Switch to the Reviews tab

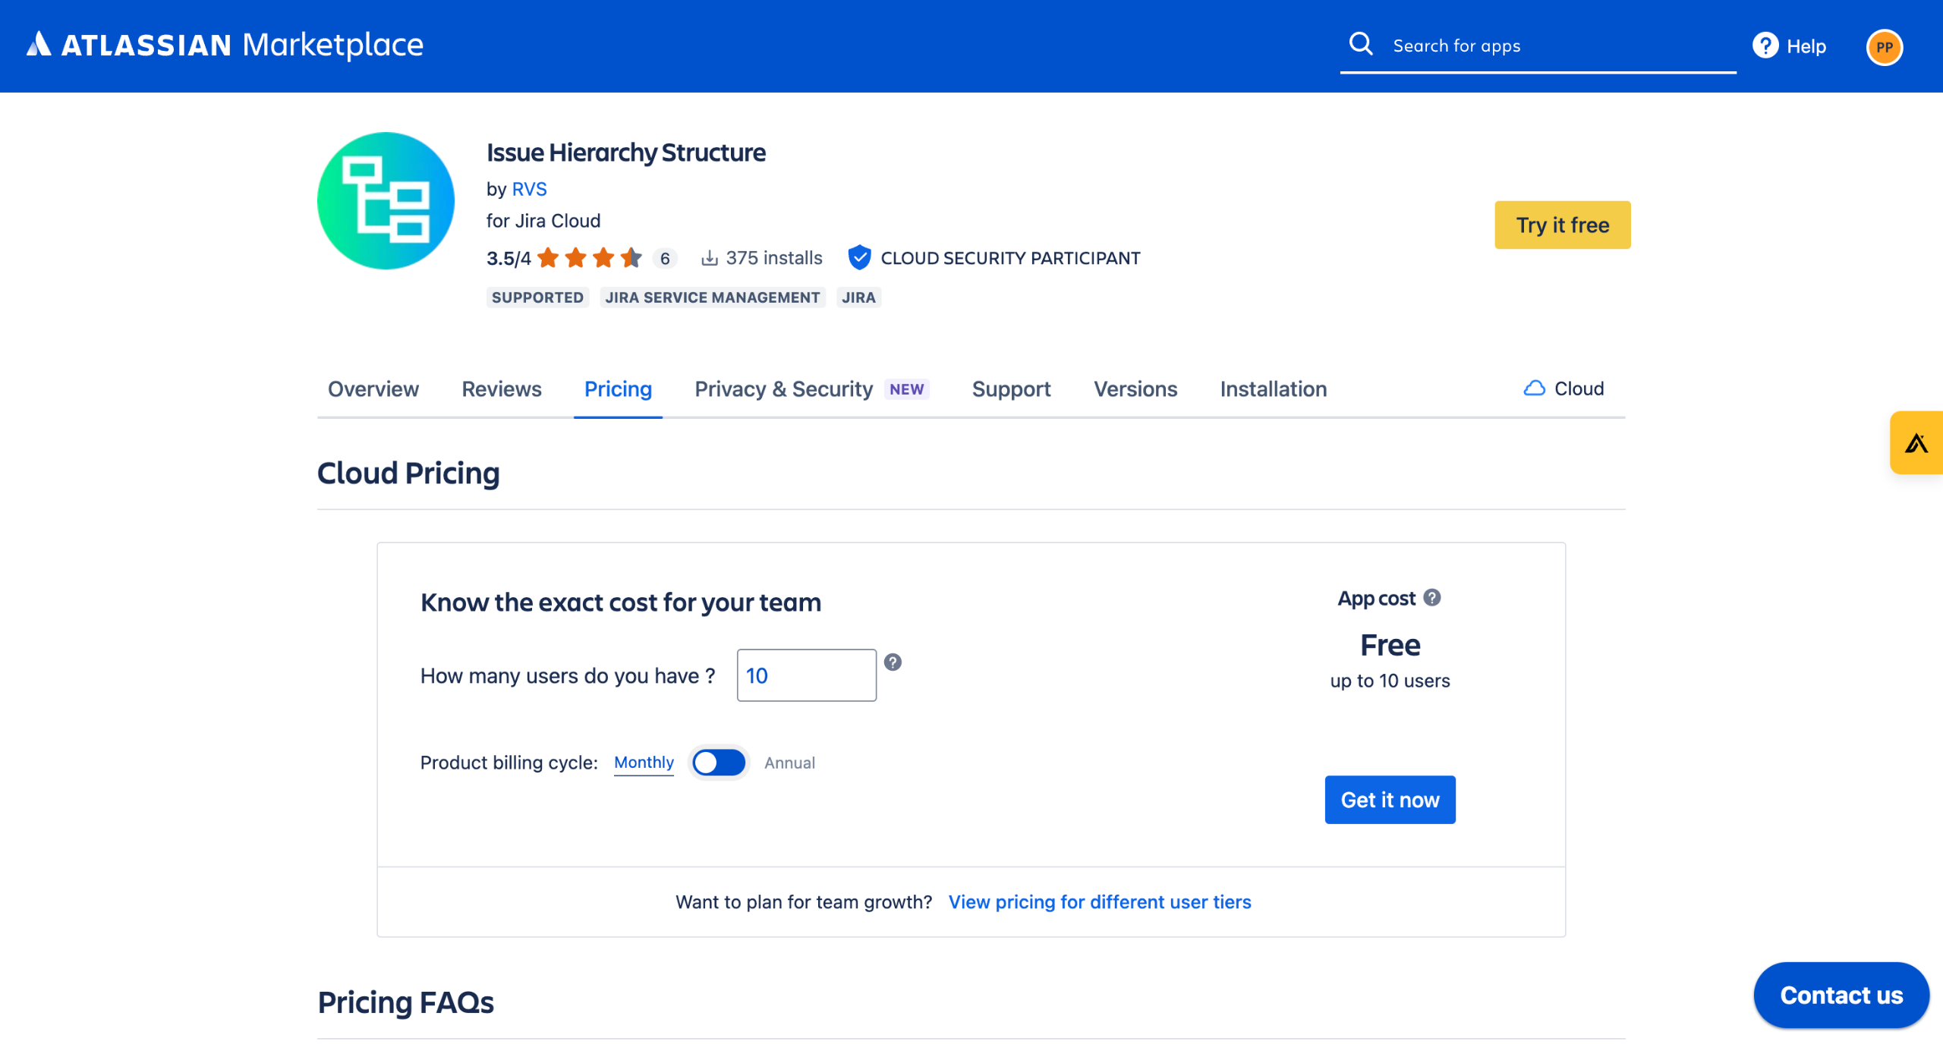[501, 389]
